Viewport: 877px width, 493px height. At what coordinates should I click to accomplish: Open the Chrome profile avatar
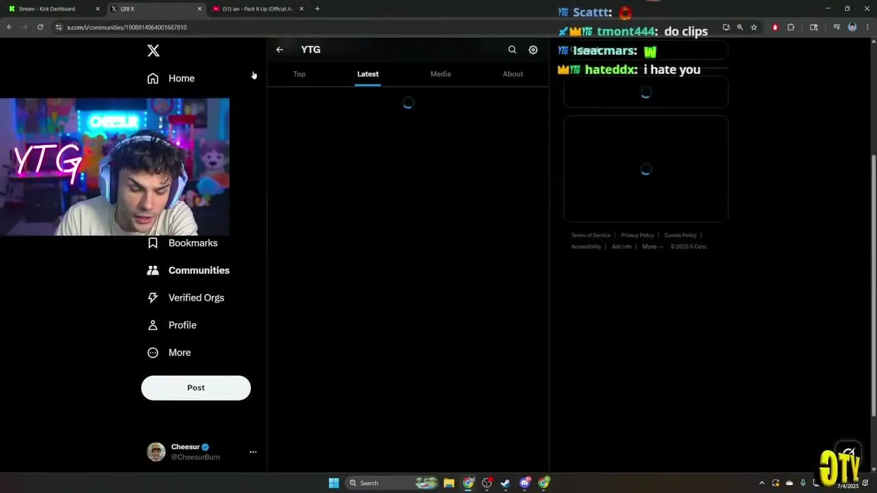[x=852, y=27]
